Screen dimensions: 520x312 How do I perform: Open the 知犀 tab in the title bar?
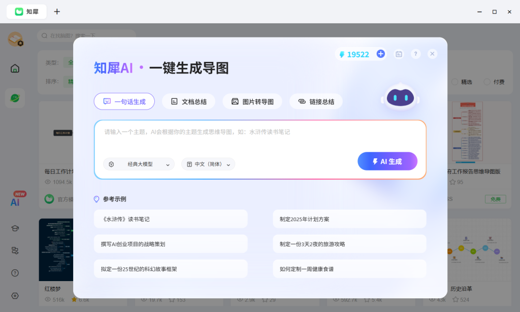pyautogui.click(x=26, y=12)
